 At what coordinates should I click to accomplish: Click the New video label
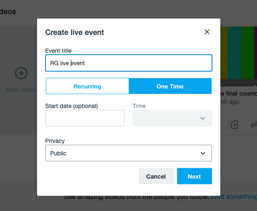(x=21, y=89)
